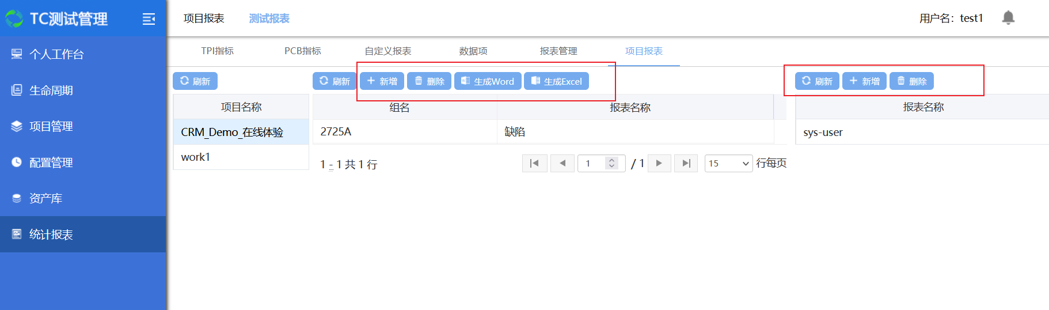
Task: Click 生成Word button
Action: (x=488, y=81)
